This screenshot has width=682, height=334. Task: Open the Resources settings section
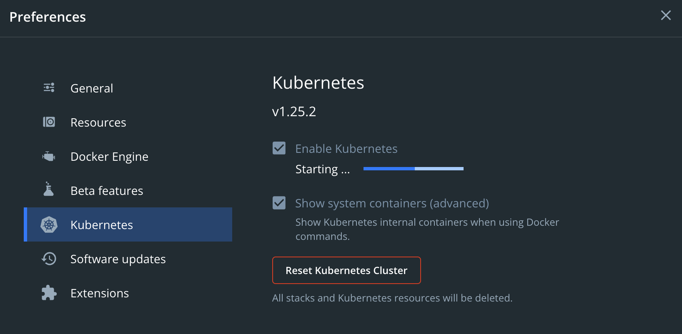[x=128, y=122]
